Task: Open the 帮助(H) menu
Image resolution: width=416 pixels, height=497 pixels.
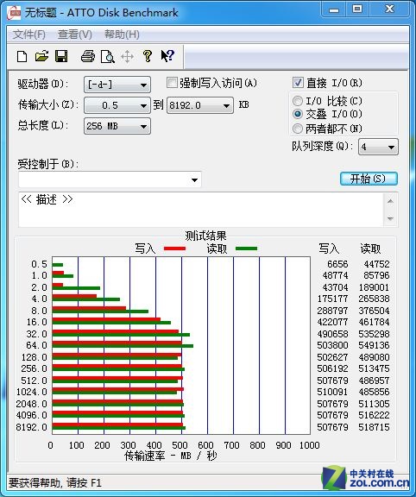Action: [122, 35]
